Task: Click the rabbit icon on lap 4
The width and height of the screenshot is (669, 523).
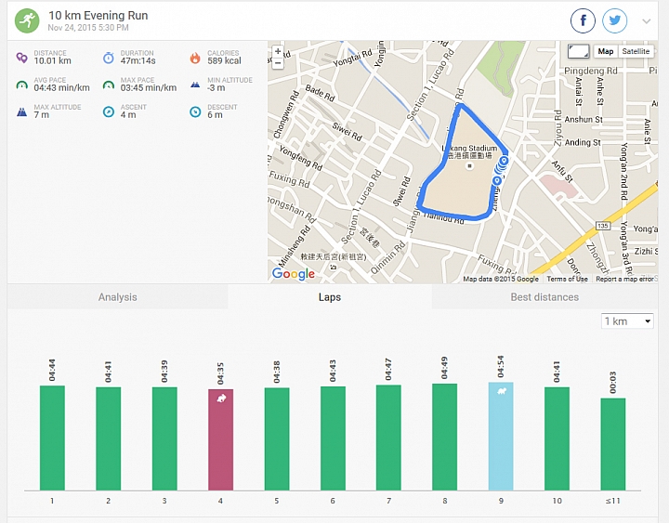Action: pyautogui.click(x=221, y=399)
